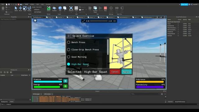Image resolution: width=199 pixels, height=112 pixels.
Task: Activate the Move tool
Action: coord(21,9)
